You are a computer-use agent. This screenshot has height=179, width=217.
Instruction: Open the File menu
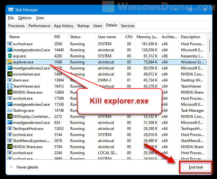11,18
